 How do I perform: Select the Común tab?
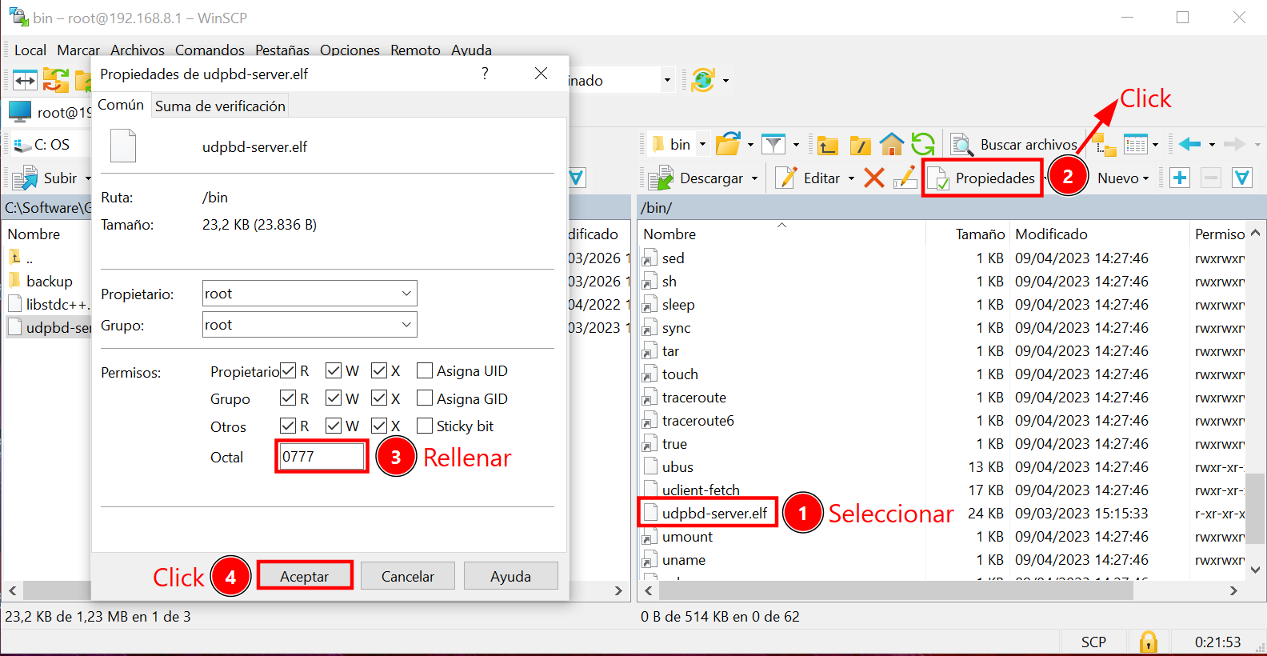(121, 105)
